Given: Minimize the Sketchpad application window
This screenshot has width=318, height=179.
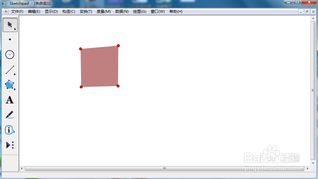Looking at the screenshot, I should click(x=289, y=2).
